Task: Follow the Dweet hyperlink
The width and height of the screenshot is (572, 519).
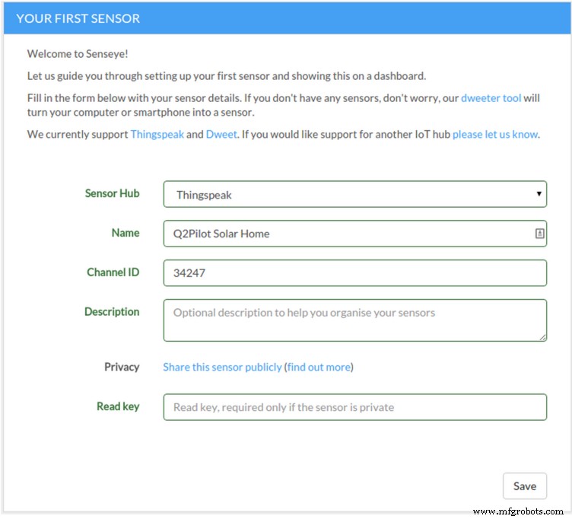Action: coord(221,134)
